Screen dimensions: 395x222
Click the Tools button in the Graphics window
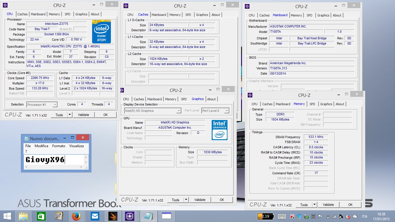pyautogui.click(x=176, y=200)
